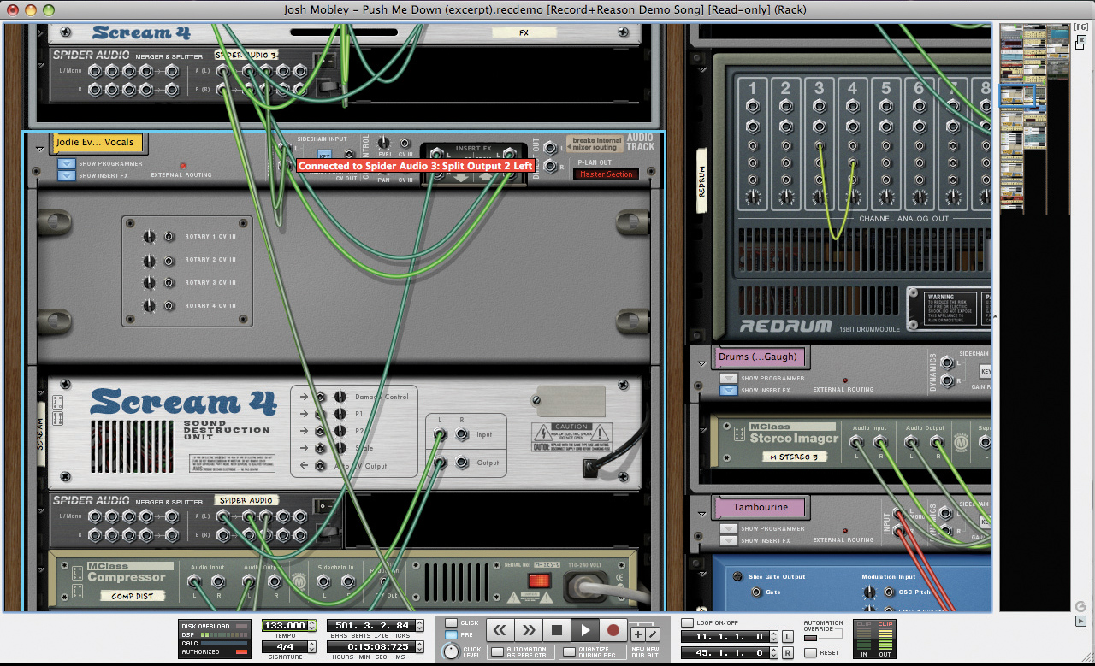
Task: Click the automation override RESET button
Action: pos(810,652)
